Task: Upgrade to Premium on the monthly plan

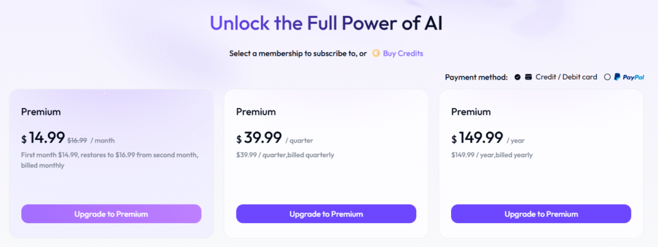Action: click(x=111, y=214)
